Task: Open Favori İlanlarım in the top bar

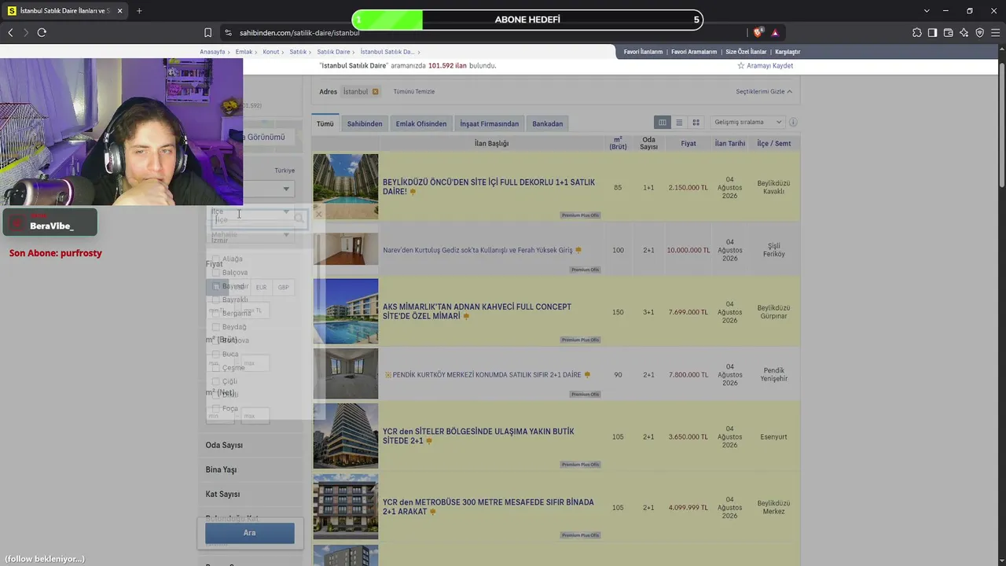Action: pos(643,52)
